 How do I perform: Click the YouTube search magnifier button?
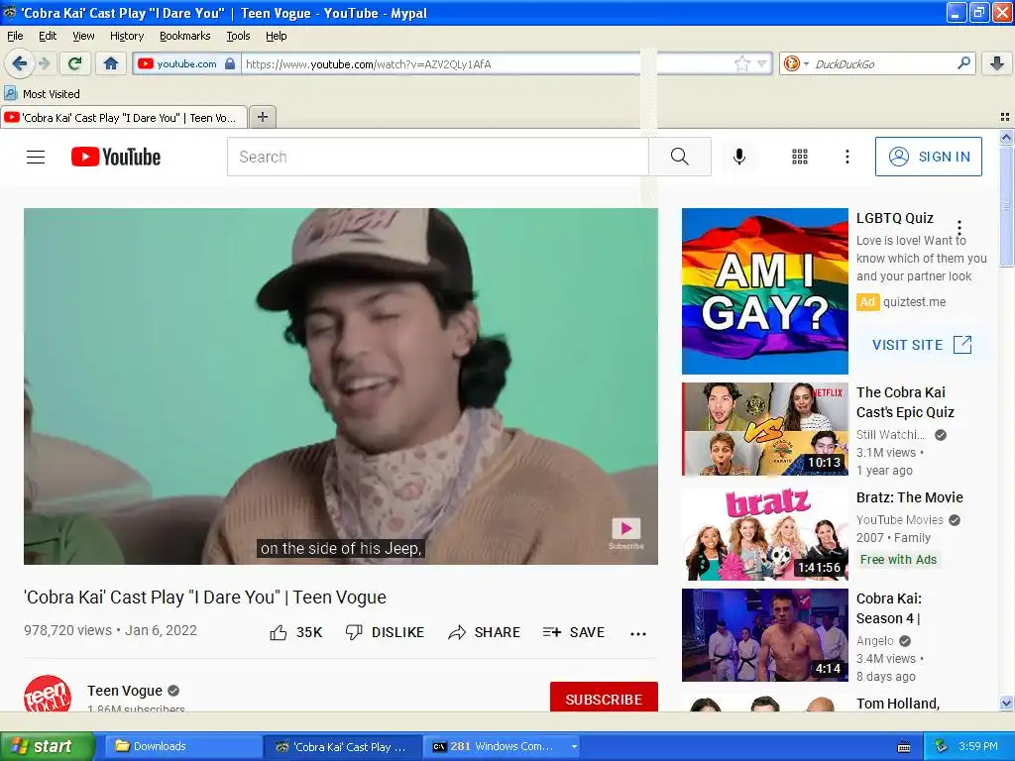680,157
